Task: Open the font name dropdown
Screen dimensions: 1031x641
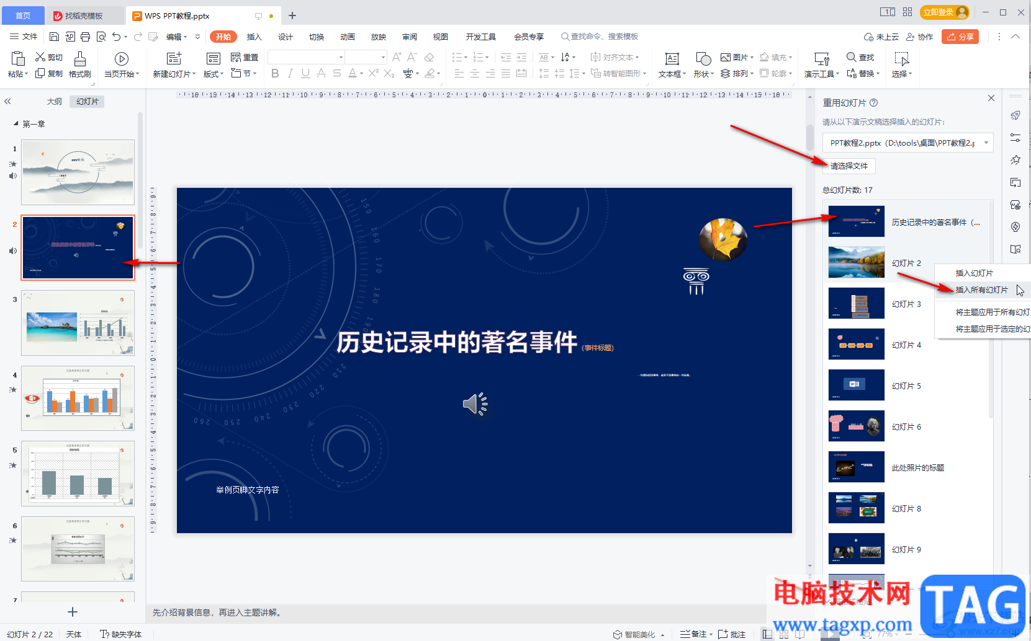Action: point(341,57)
